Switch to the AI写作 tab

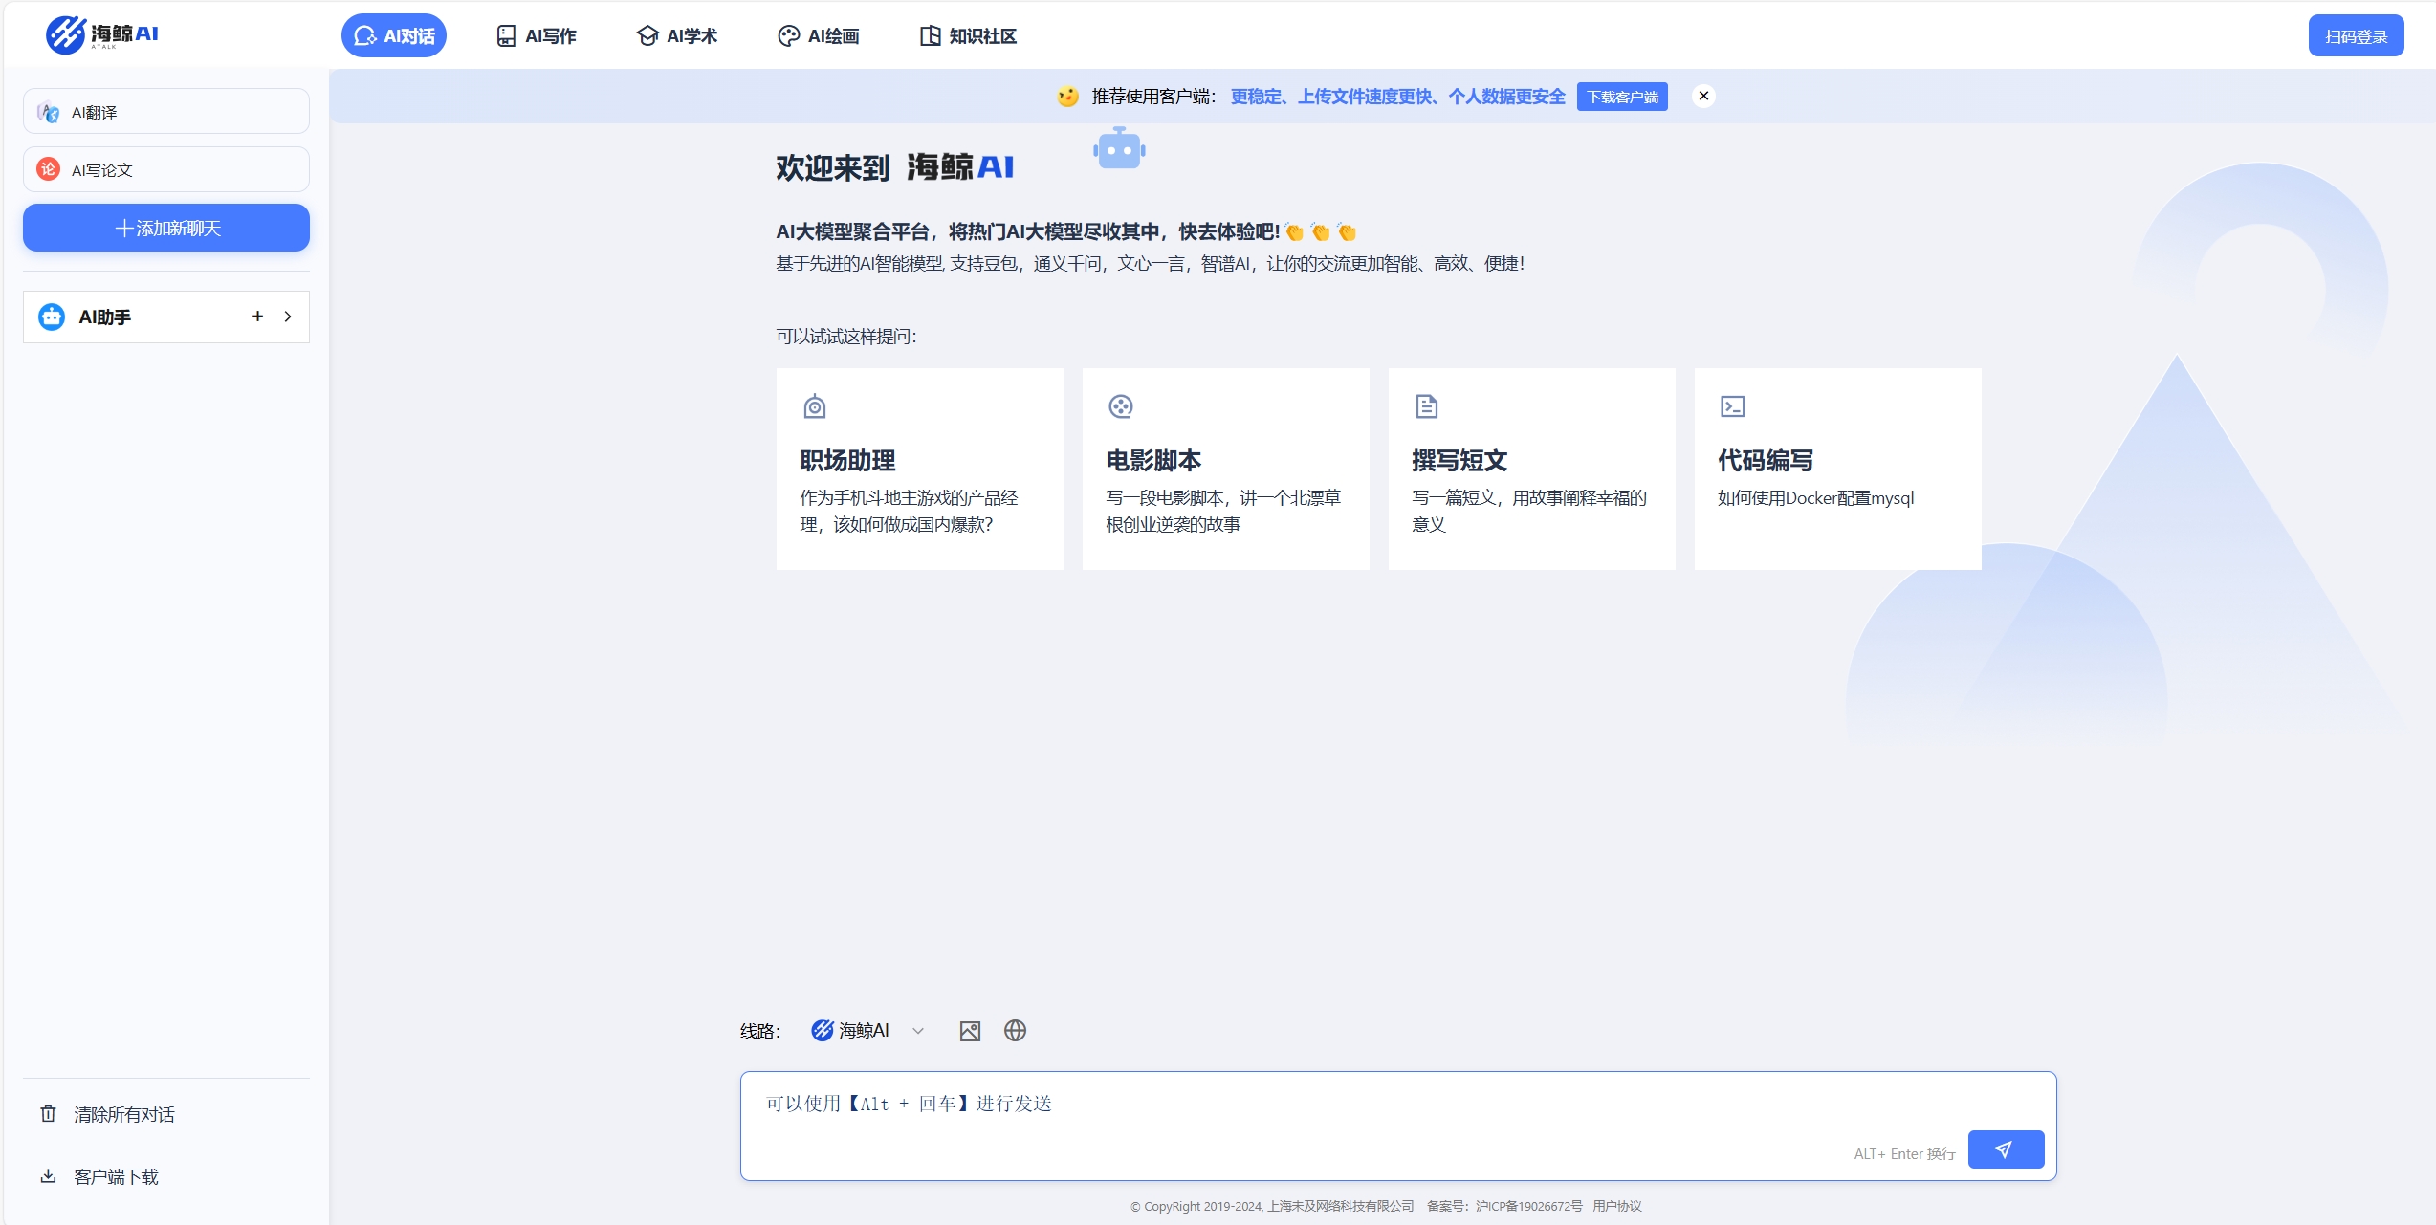coord(537,35)
